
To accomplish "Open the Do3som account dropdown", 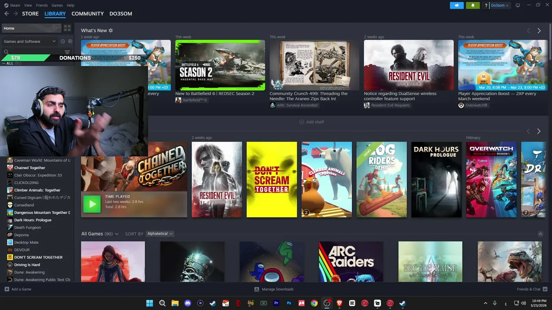I will pos(500,5).
